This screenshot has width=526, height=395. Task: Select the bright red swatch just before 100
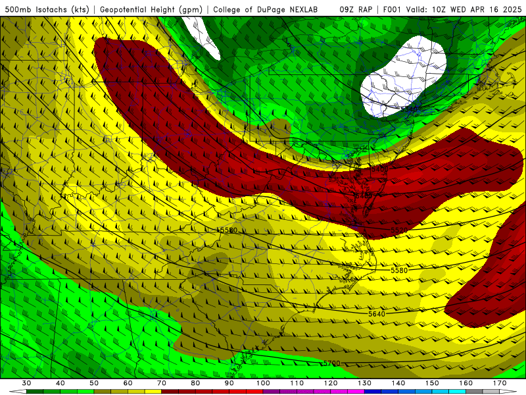254,392
